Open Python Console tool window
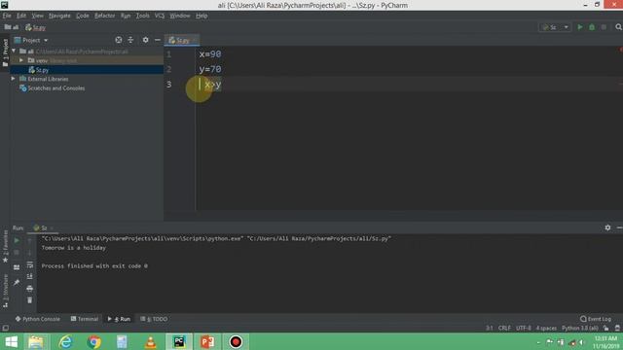 pyautogui.click(x=37, y=319)
